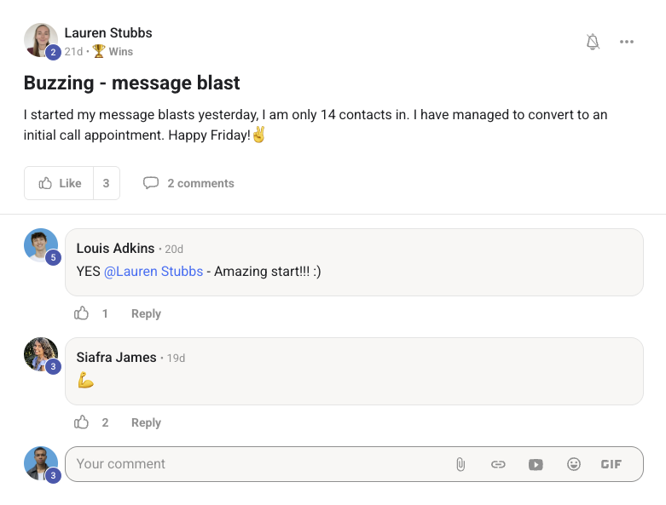Open the 2 comments link

(200, 183)
